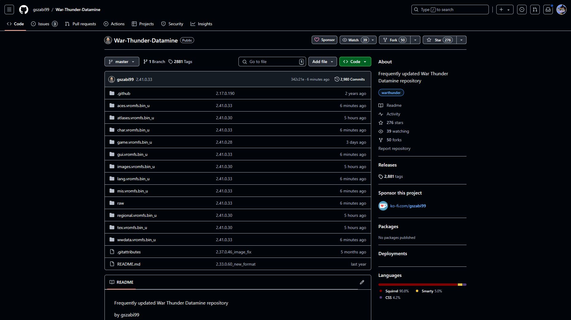
Task: Open the notifications inbox icon
Action: pyautogui.click(x=548, y=10)
